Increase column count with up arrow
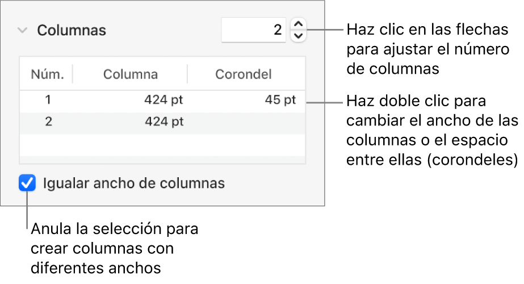The height and width of the screenshot is (284, 524). click(298, 24)
